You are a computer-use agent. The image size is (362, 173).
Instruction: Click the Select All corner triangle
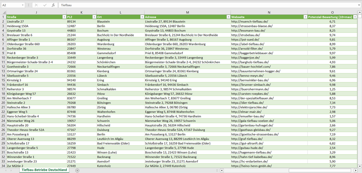(4, 12)
